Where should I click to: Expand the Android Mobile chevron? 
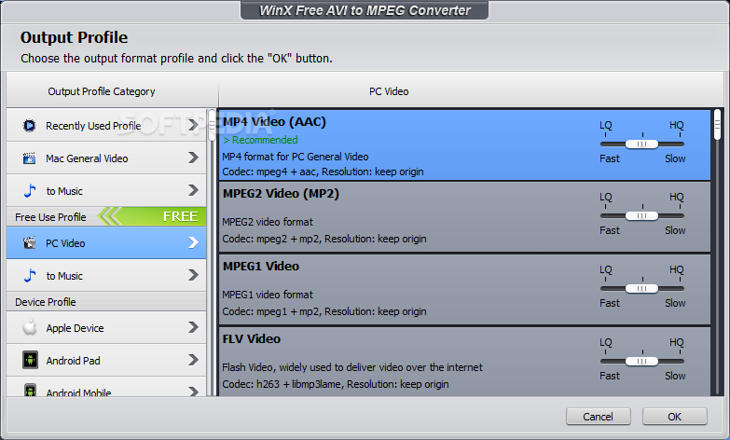point(193,392)
